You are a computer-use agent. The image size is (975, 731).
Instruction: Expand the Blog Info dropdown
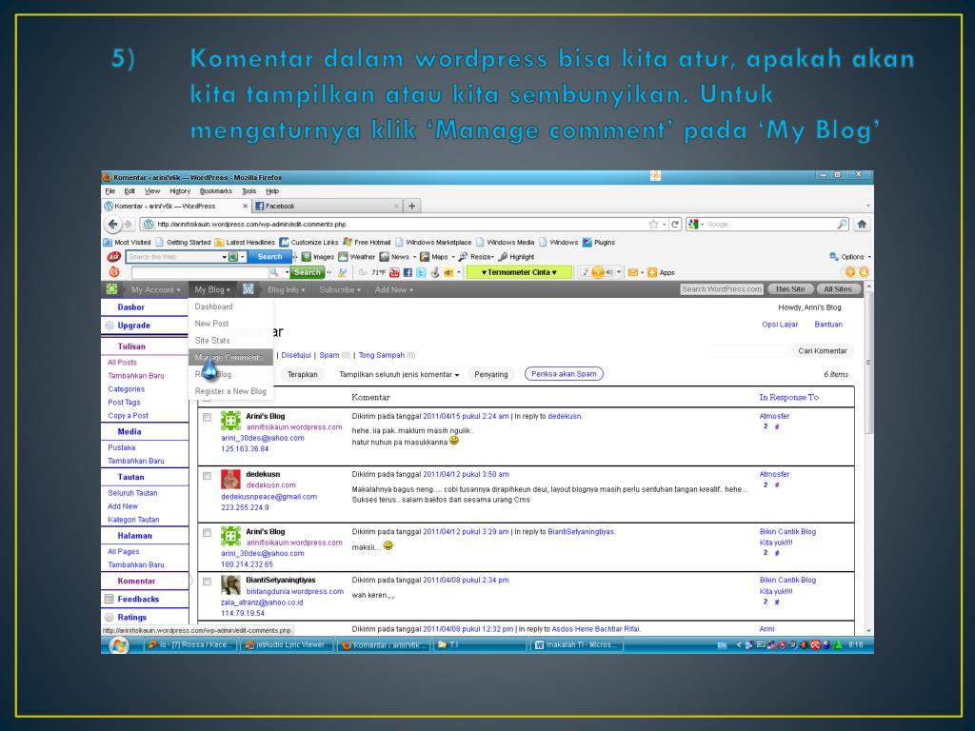point(286,289)
